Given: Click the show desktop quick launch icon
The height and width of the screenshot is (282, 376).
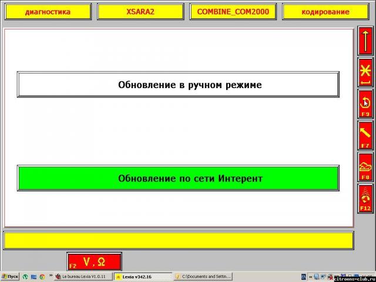Looking at the screenshot, I should pyautogui.click(x=33, y=277).
